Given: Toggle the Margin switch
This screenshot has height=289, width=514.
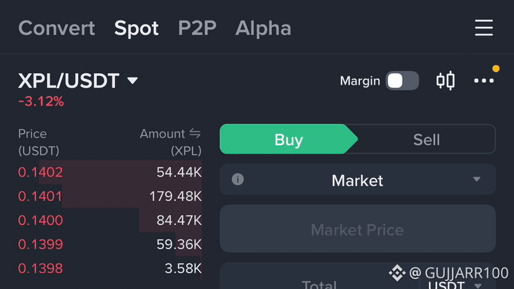Looking at the screenshot, I should (402, 81).
